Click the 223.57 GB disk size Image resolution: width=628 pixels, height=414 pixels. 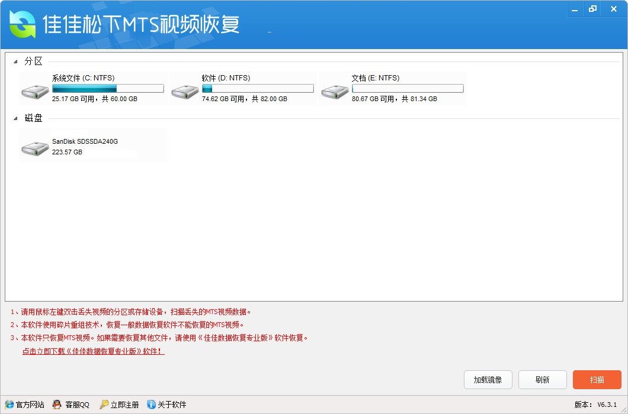(67, 152)
